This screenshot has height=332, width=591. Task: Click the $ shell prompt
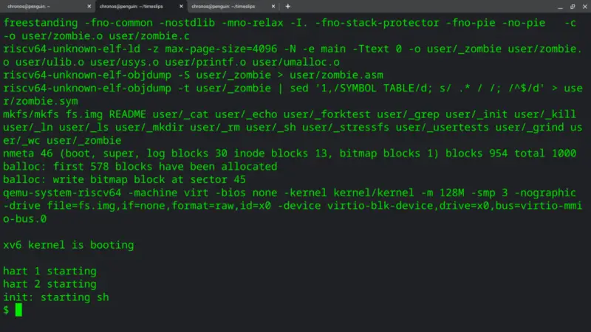click(x=7, y=310)
